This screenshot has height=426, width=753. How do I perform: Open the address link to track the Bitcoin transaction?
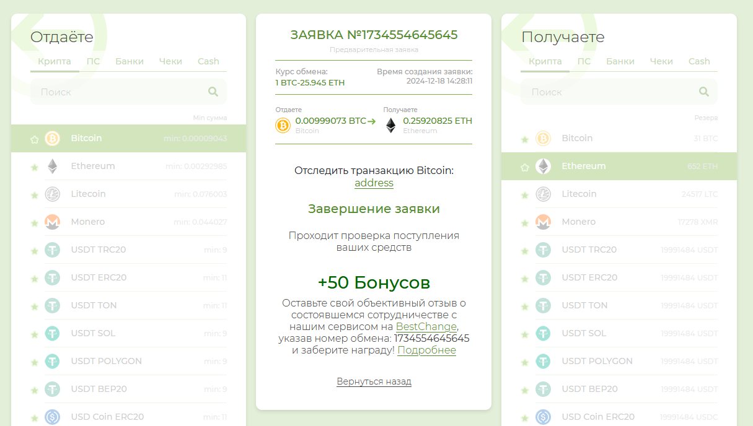(374, 183)
